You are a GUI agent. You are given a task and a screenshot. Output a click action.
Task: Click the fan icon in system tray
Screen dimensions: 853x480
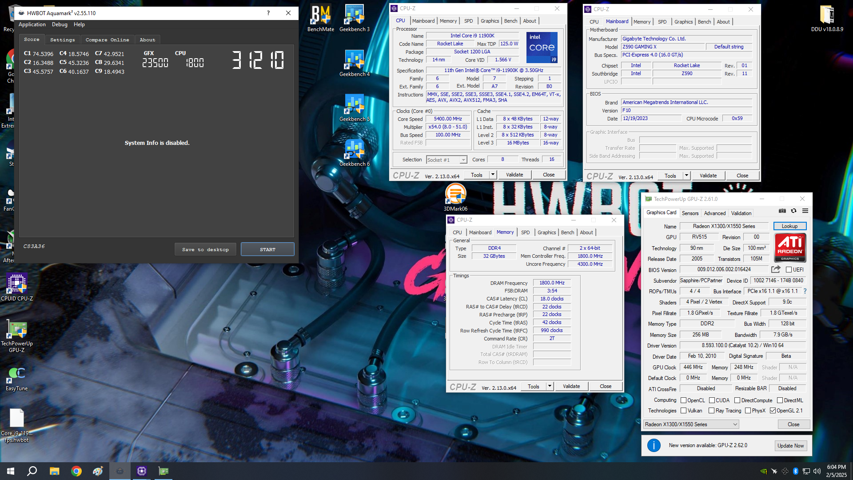coord(785,471)
